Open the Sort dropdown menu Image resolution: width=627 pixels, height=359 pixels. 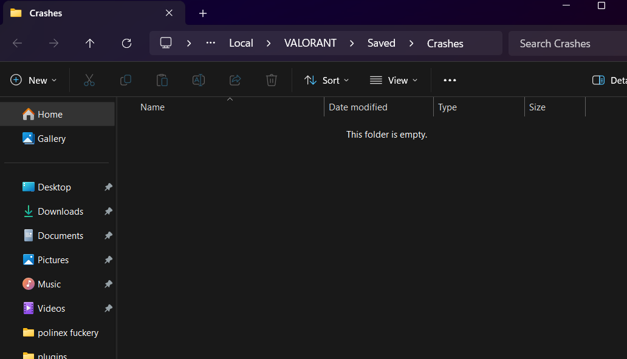(x=327, y=80)
